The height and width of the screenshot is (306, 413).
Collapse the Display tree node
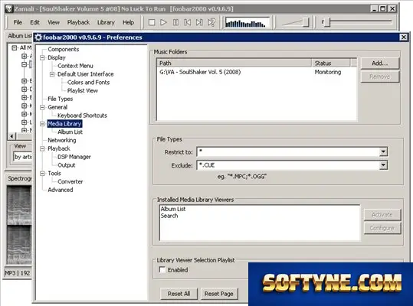point(42,57)
